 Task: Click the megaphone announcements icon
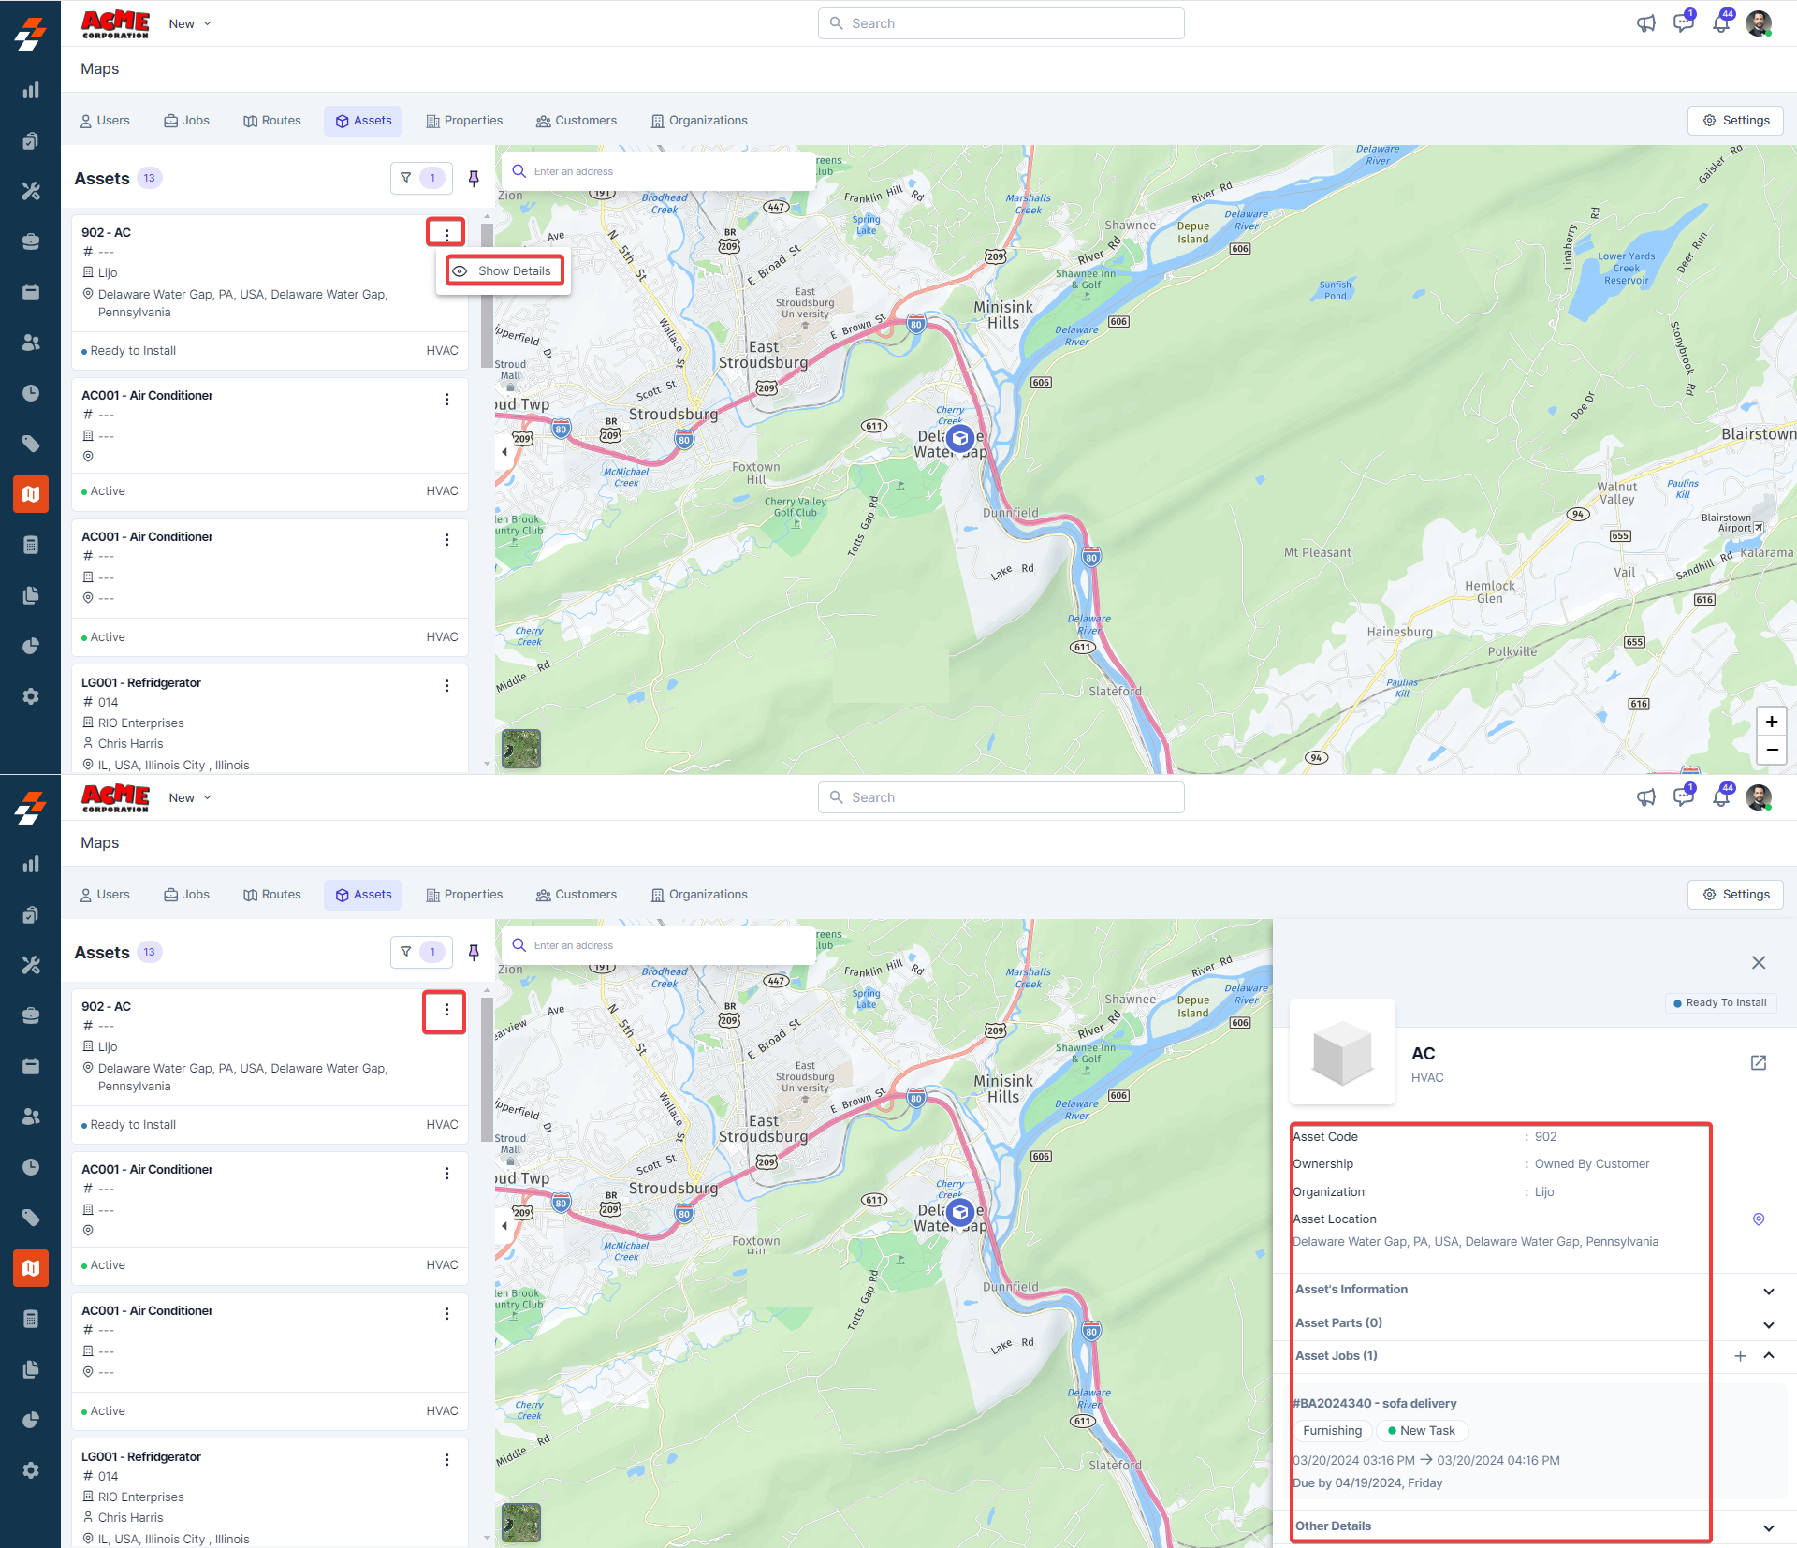(x=1645, y=23)
